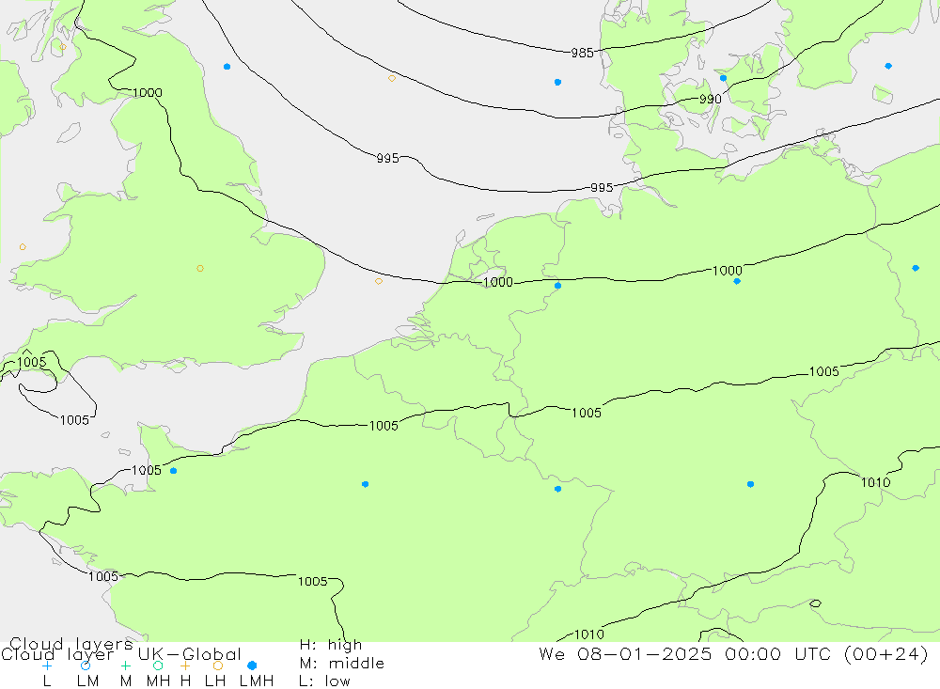Click the 1005 label near Normandy coast
This screenshot has height=689, width=940.
[147, 470]
